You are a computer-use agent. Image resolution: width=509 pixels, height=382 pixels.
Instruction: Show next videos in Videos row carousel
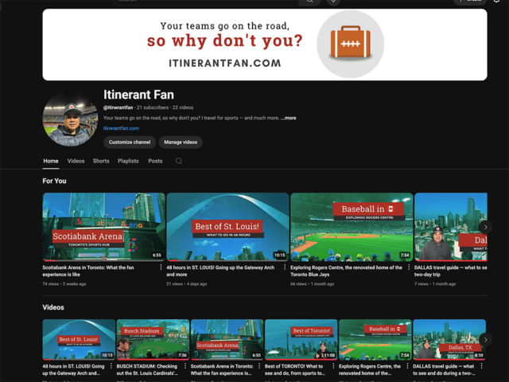click(486, 340)
